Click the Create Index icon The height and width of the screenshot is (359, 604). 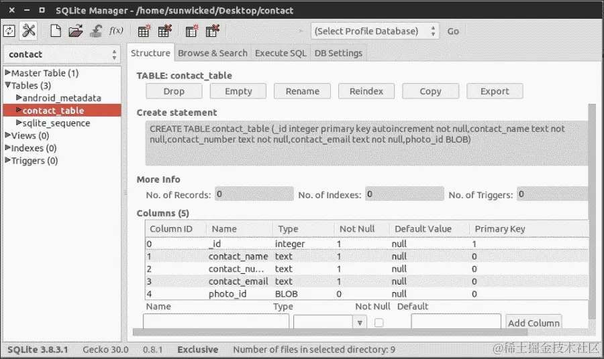pos(192,31)
